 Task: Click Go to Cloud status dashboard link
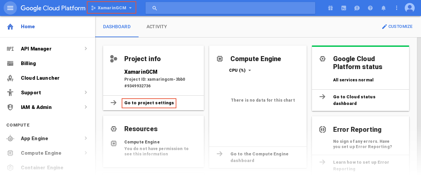click(354, 100)
